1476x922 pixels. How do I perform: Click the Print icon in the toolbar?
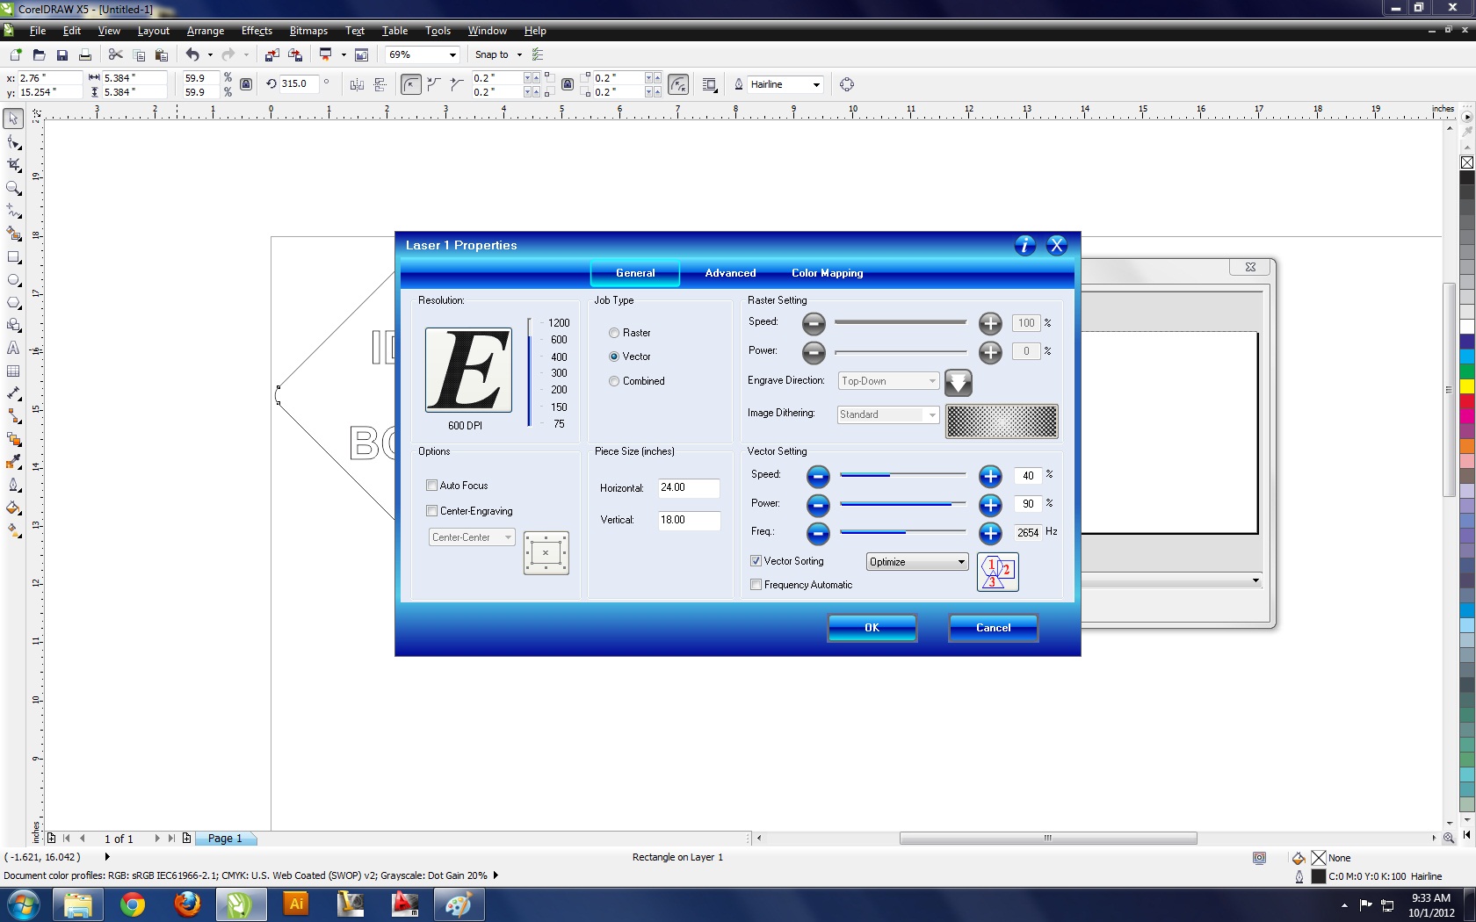coord(85,54)
